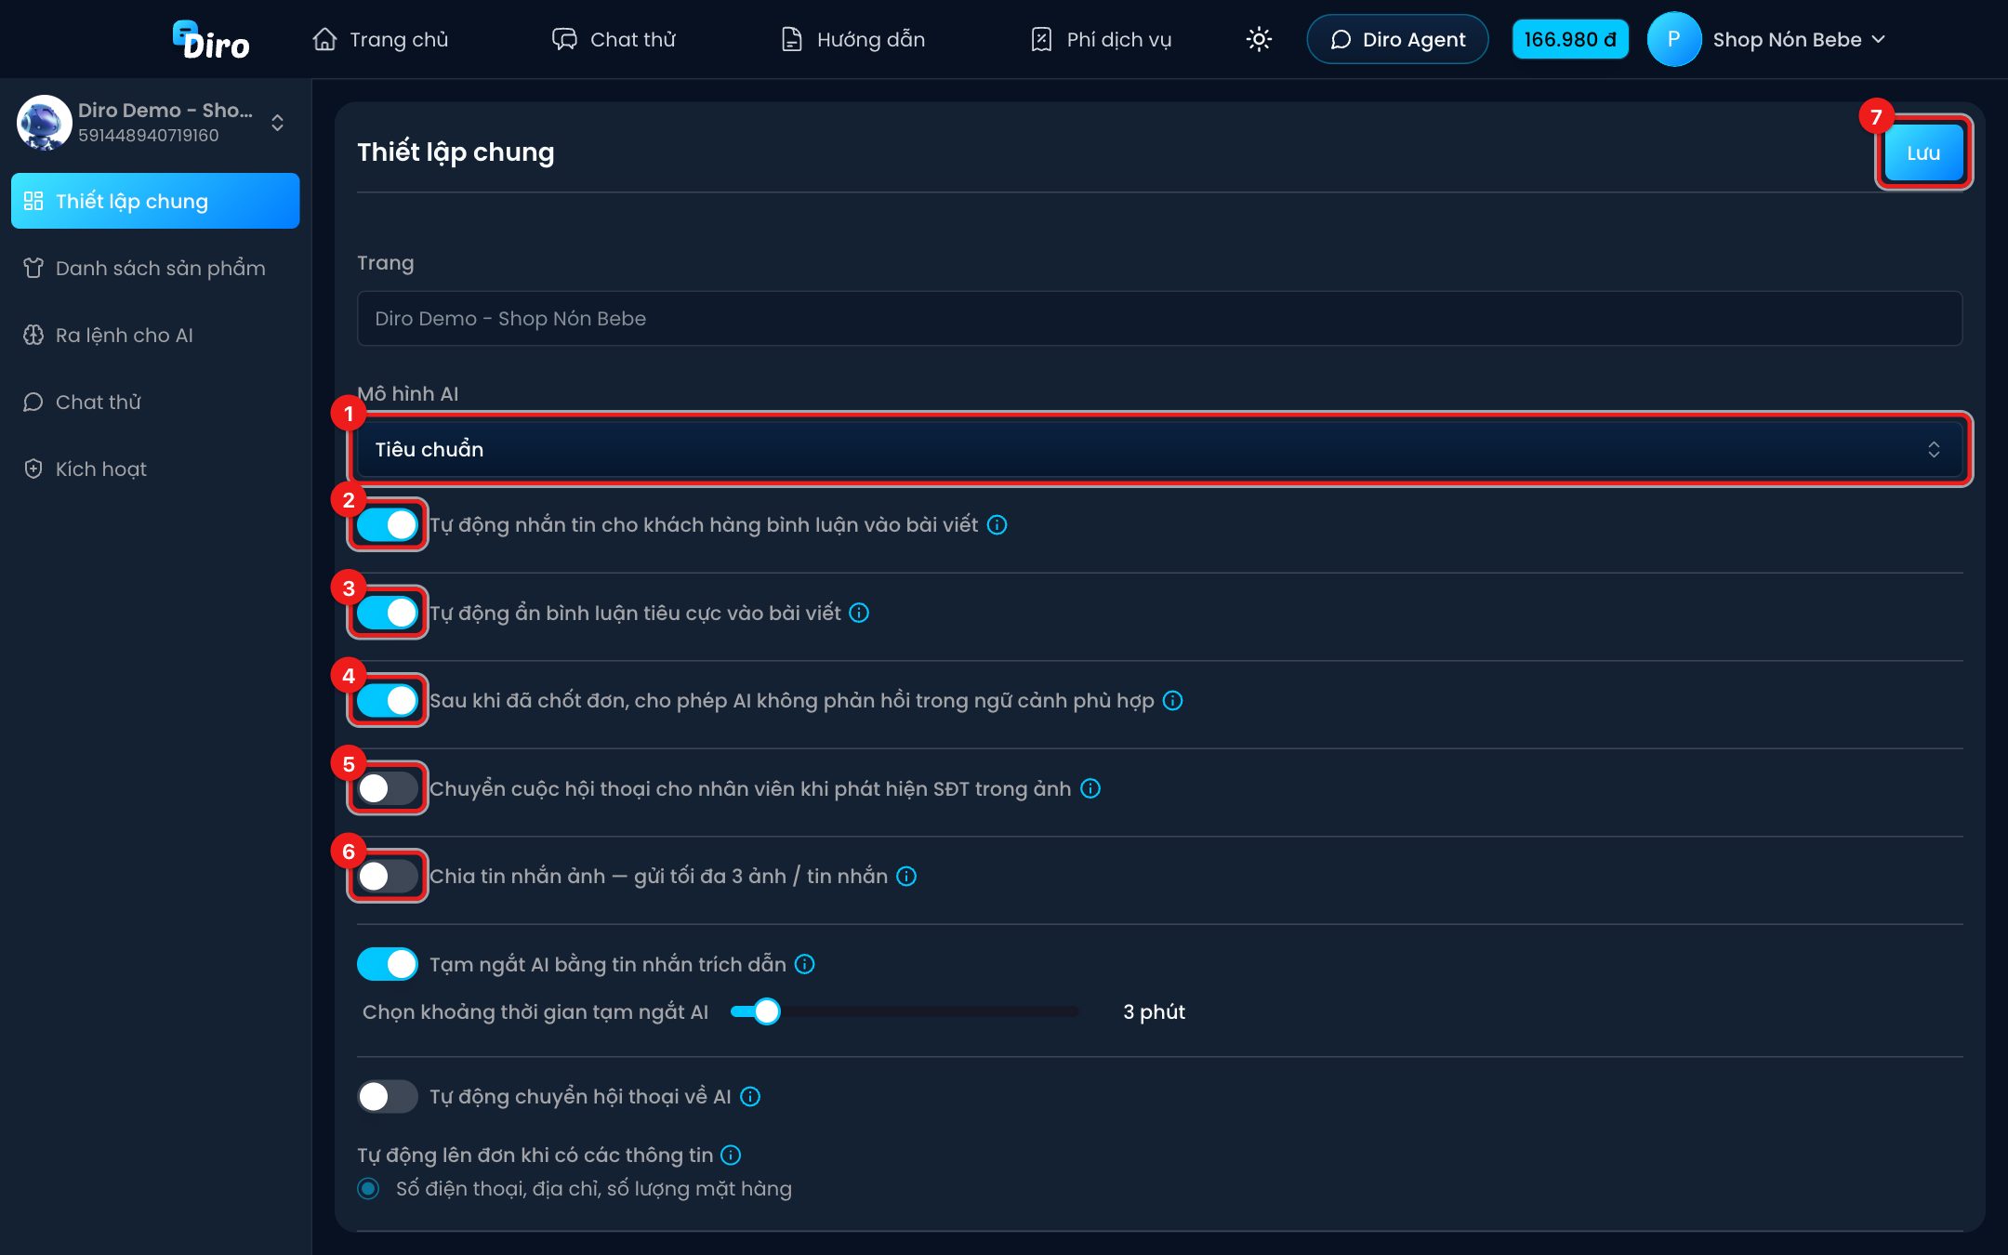The image size is (2008, 1255).
Task: Click the 166.980 đ balance badge
Action: [1570, 39]
